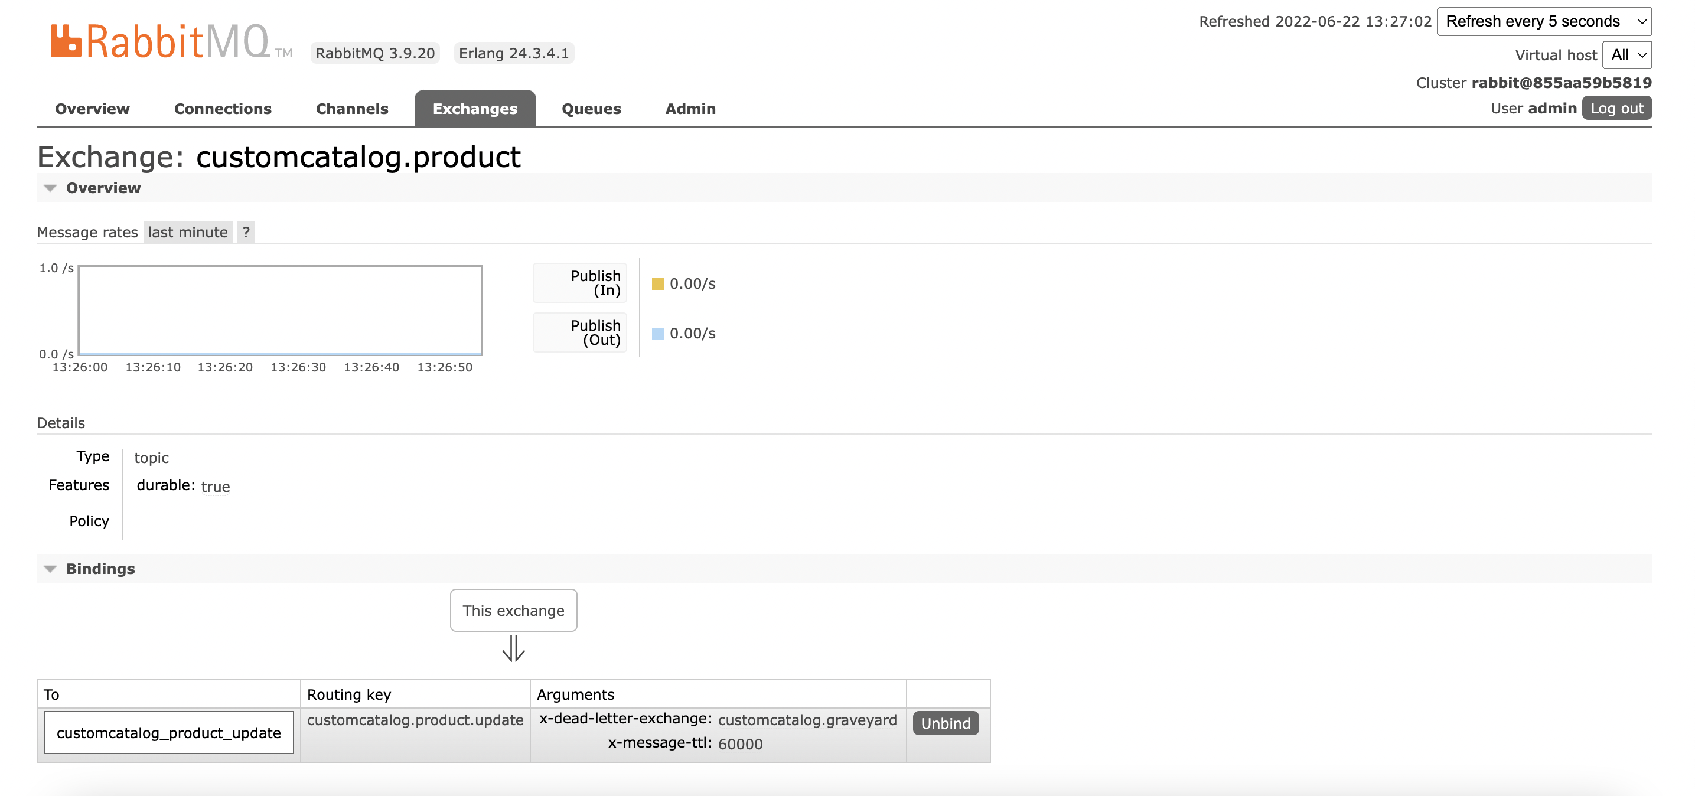1695x796 pixels.
Task: Collapse the Bindings section triangle
Action: tap(51, 569)
